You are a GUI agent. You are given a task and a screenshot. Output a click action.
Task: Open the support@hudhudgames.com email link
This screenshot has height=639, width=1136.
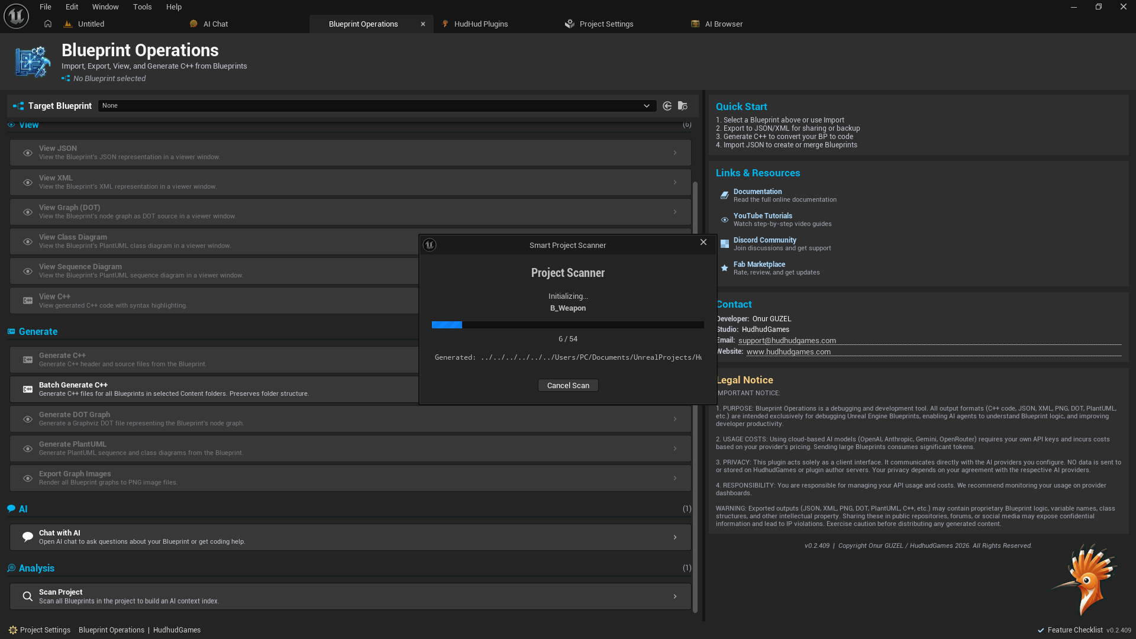coord(787,341)
